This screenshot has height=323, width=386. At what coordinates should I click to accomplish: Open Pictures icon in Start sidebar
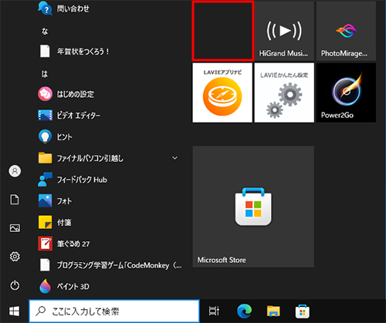[15, 228]
